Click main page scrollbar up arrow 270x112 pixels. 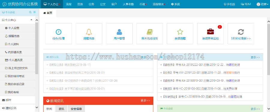point(268,21)
